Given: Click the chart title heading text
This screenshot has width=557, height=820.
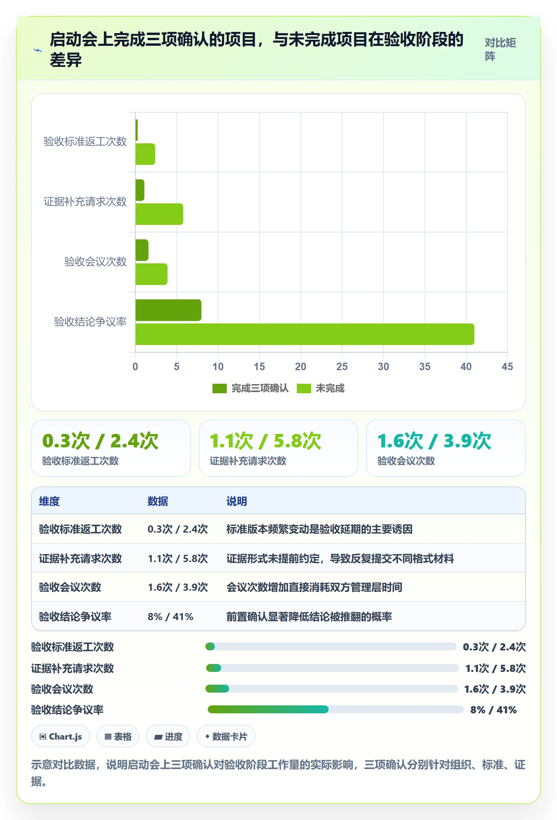Looking at the screenshot, I should coord(257,49).
